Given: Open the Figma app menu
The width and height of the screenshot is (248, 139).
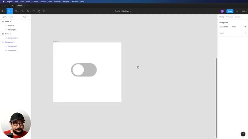Looking at the screenshot, I should [x=10, y=2].
